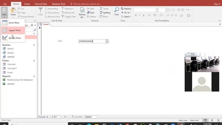This screenshot has width=222, height=125.
Task: Click Refresh All
Action: click(82, 13)
